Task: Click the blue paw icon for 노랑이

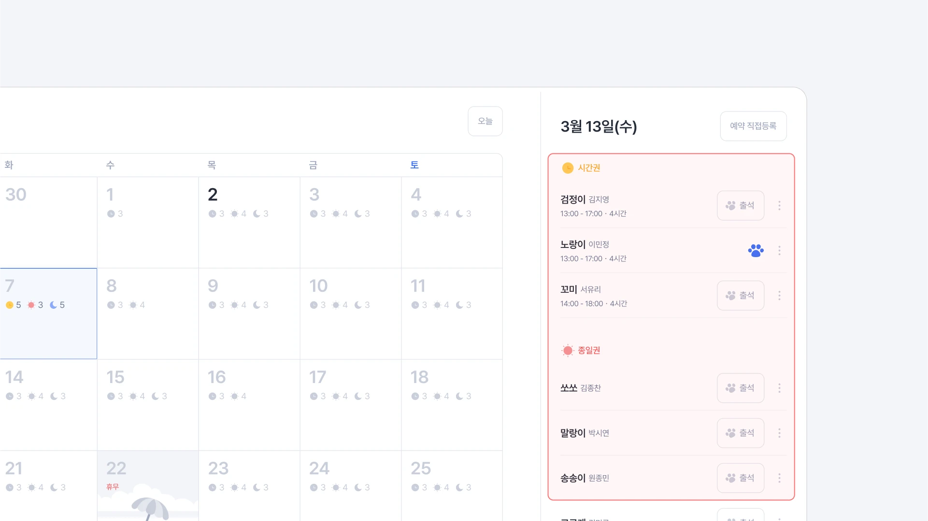Action: pyautogui.click(x=756, y=250)
